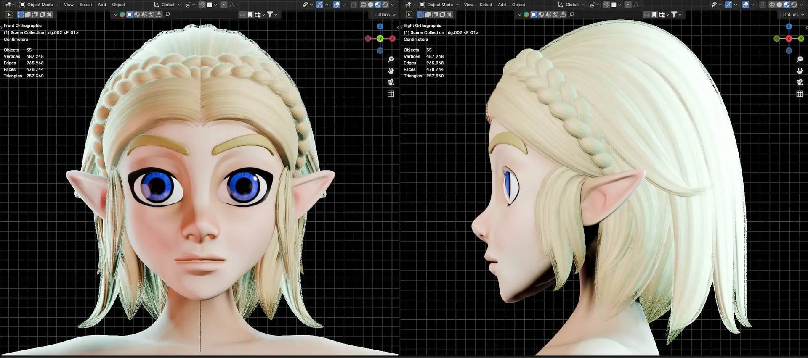Click the search magnifier icon in the left viewport toolbar
Image resolution: width=808 pixels, height=358 pixels.
tap(167, 15)
